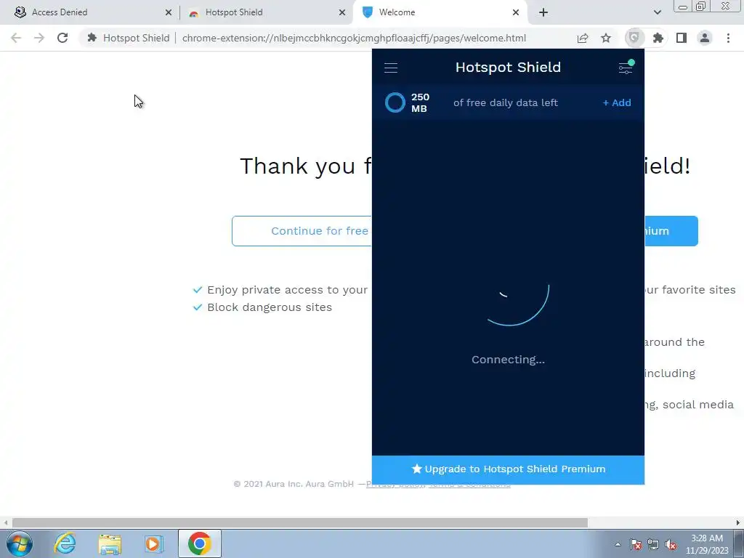Open the tab search dropdown
This screenshot has width=744, height=558.
[657, 12]
